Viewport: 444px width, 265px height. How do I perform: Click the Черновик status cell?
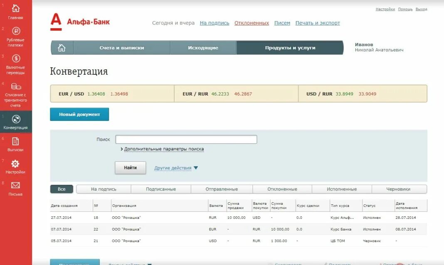click(372, 241)
